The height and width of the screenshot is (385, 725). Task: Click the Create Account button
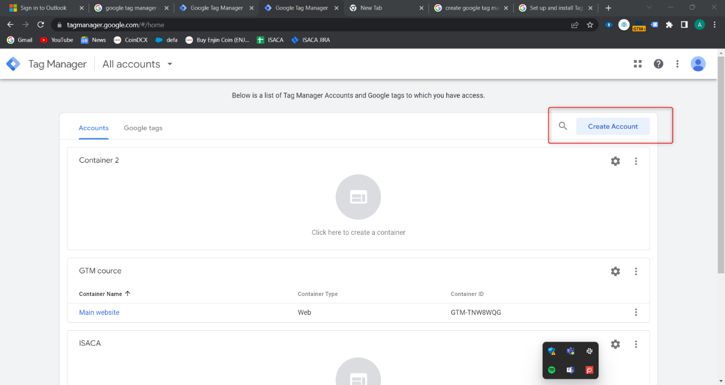(x=612, y=126)
